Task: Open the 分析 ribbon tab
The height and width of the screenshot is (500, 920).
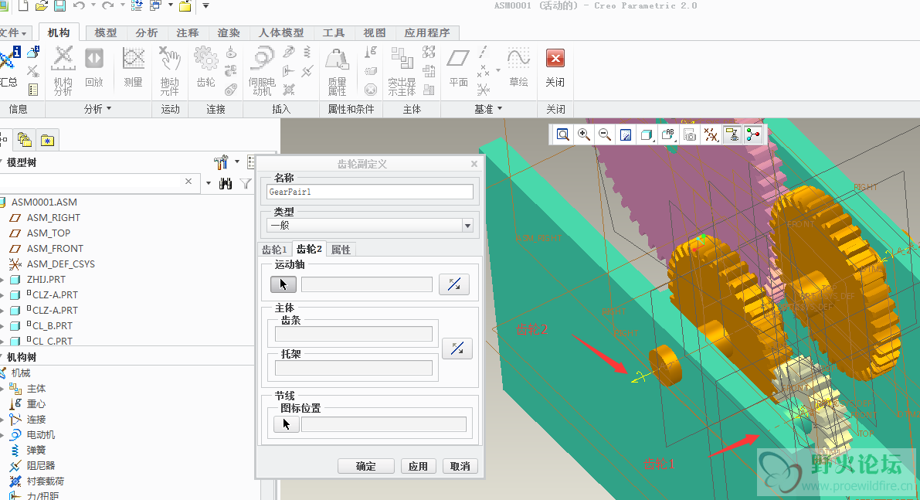Action: (147, 33)
